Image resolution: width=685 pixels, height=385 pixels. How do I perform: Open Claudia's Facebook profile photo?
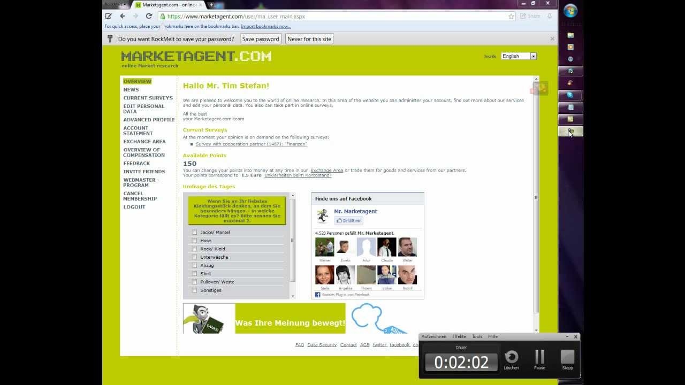(x=386, y=247)
